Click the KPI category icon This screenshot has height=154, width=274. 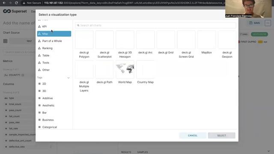(39, 27)
